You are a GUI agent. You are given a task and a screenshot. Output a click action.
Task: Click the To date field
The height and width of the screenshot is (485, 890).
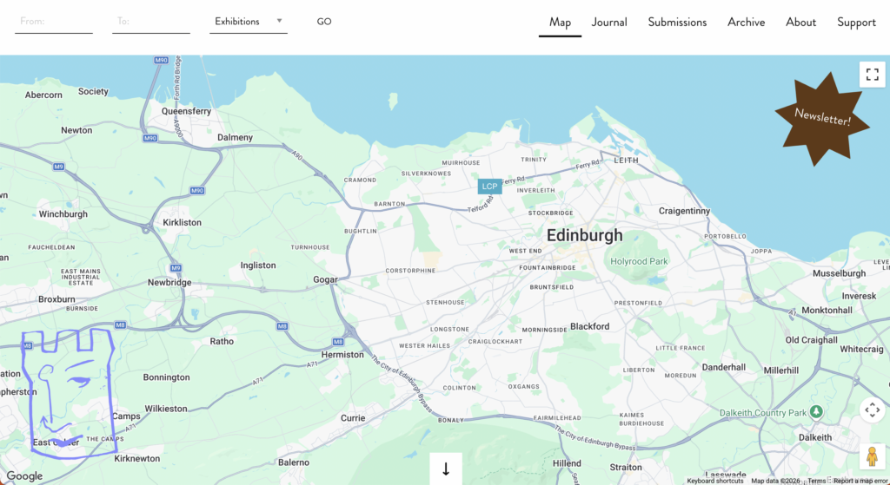tap(151, 22)
